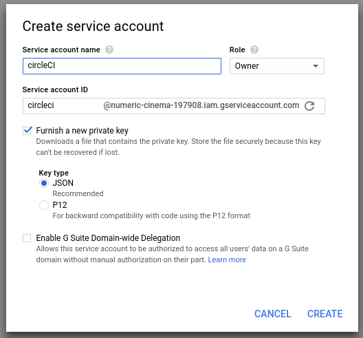This screenshot has width=363, height=338.
Task: Click the P12 label text
Action: click(60, 205)
